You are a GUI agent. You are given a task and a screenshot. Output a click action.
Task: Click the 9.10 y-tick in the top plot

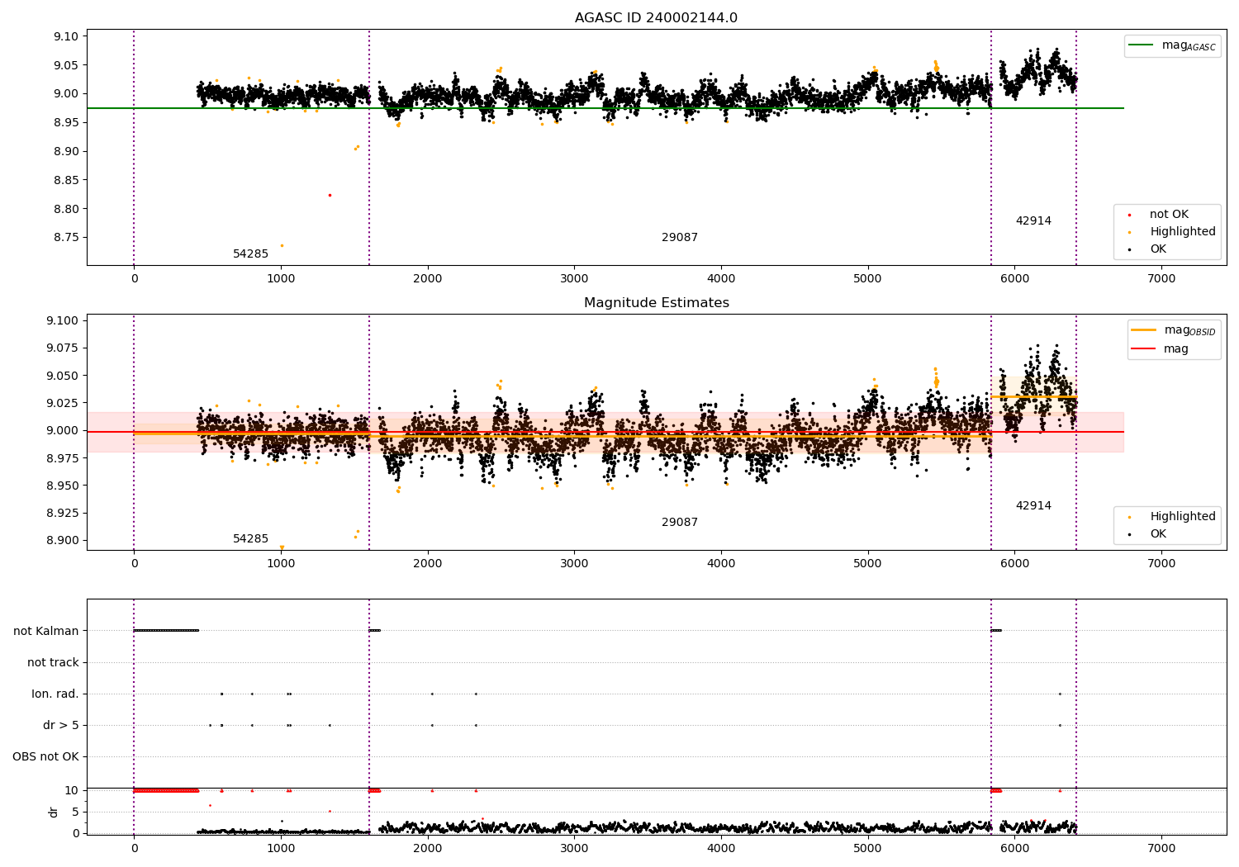pyautogui.click(x=66, y=36)
